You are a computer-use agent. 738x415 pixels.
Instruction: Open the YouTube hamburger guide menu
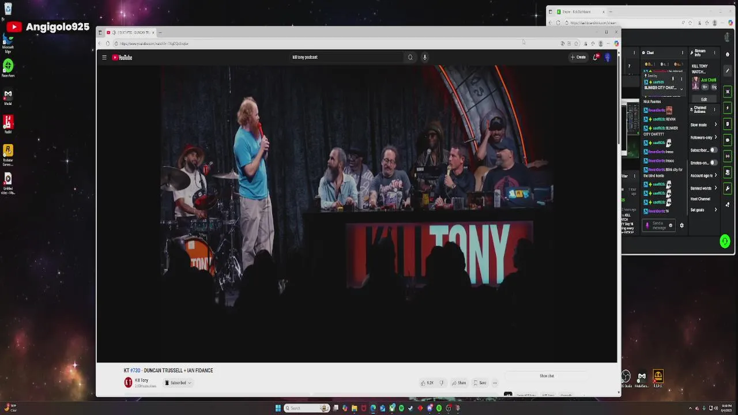tap(104, 57)
